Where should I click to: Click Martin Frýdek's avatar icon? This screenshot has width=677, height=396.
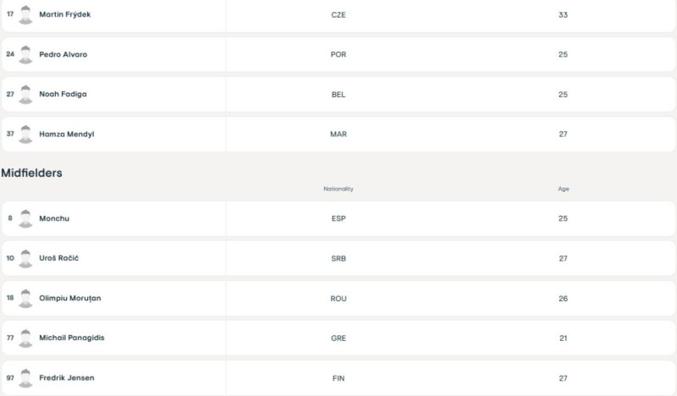pyautogui.click(x=25, y=15)
